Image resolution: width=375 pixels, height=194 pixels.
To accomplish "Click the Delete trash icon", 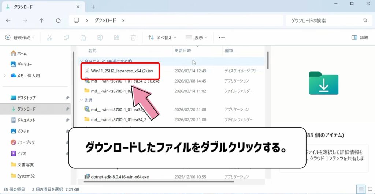I will [x=133, y=38].
